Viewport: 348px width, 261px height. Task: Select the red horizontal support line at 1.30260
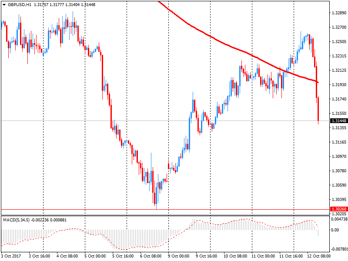[x=165, y=209]
